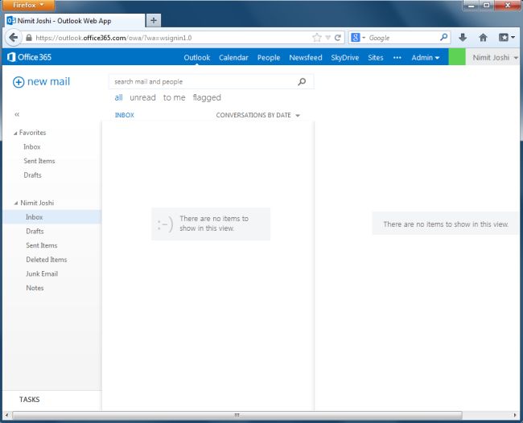
Task: Open the Calendar app
Action: [233, 58]
